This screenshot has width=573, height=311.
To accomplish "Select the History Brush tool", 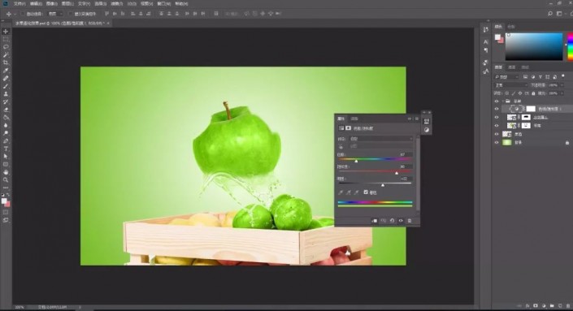I will 6,102.
